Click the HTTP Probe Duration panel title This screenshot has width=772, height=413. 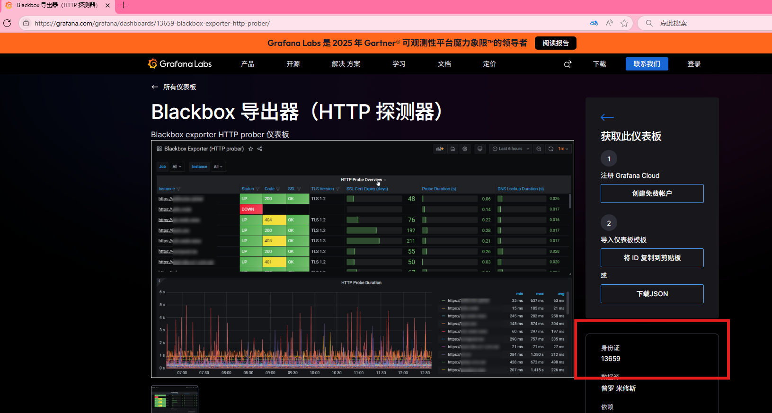[362, 282]
